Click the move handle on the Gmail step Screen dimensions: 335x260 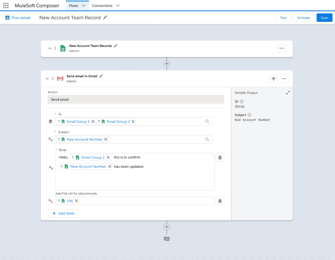click(273, 78)
